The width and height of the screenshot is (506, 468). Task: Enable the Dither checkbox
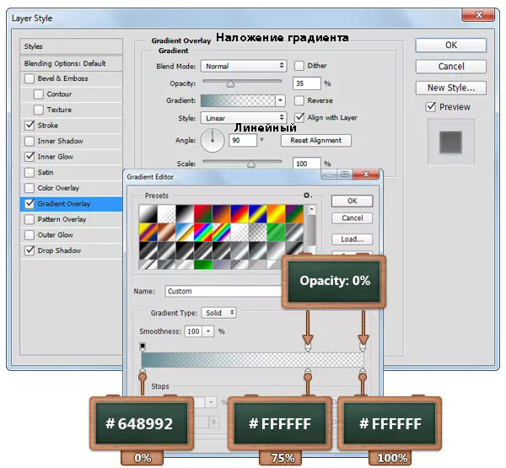299,66
